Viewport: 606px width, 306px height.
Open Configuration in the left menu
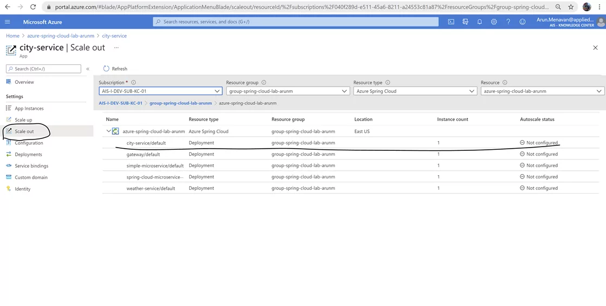(x=29, y=143)
